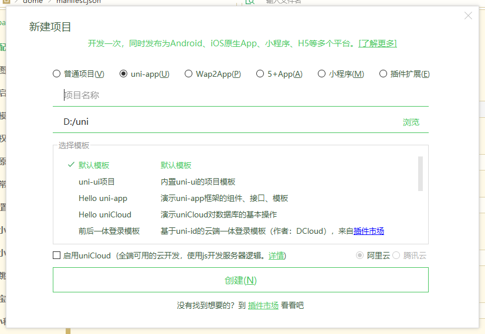Open the 插件市场 link in the template list

tap(369, 231)
